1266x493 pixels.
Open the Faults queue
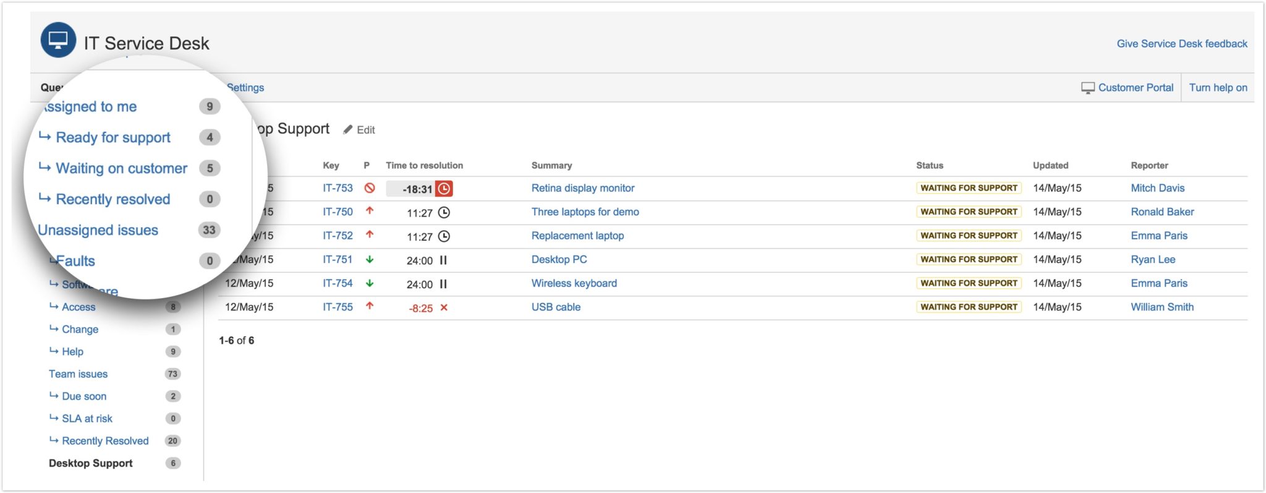pyautogui.click(x=75, y=261)
